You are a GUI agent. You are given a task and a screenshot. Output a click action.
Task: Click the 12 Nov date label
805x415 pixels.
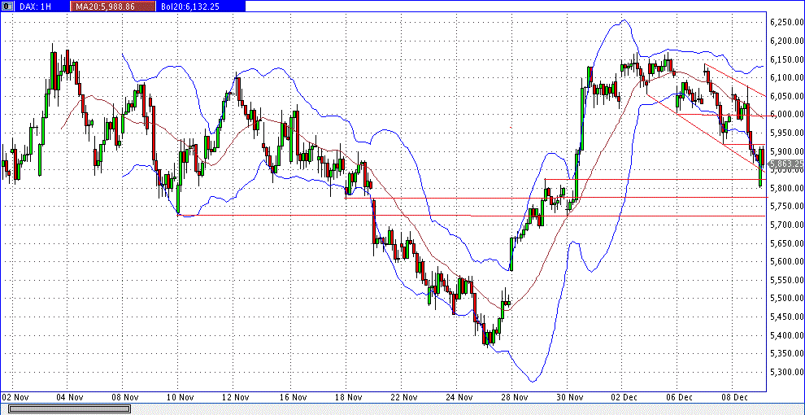pyautogui.click(x=236, y=397)
